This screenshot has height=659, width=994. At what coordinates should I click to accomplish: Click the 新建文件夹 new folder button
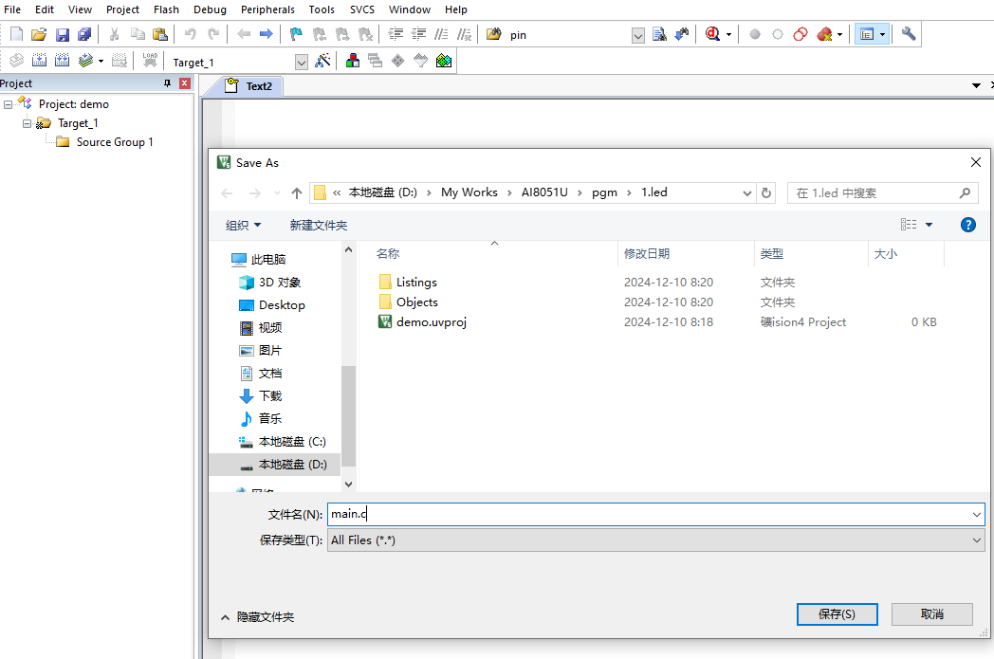click(319, 225)
